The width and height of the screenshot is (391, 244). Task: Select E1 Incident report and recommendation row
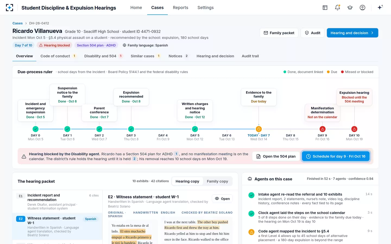(57, 202)
